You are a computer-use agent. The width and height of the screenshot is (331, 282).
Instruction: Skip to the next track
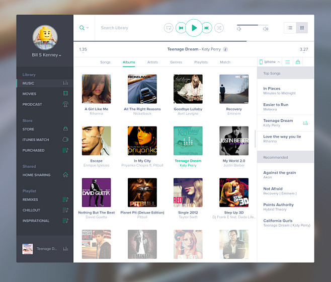[x=207, y=28]
